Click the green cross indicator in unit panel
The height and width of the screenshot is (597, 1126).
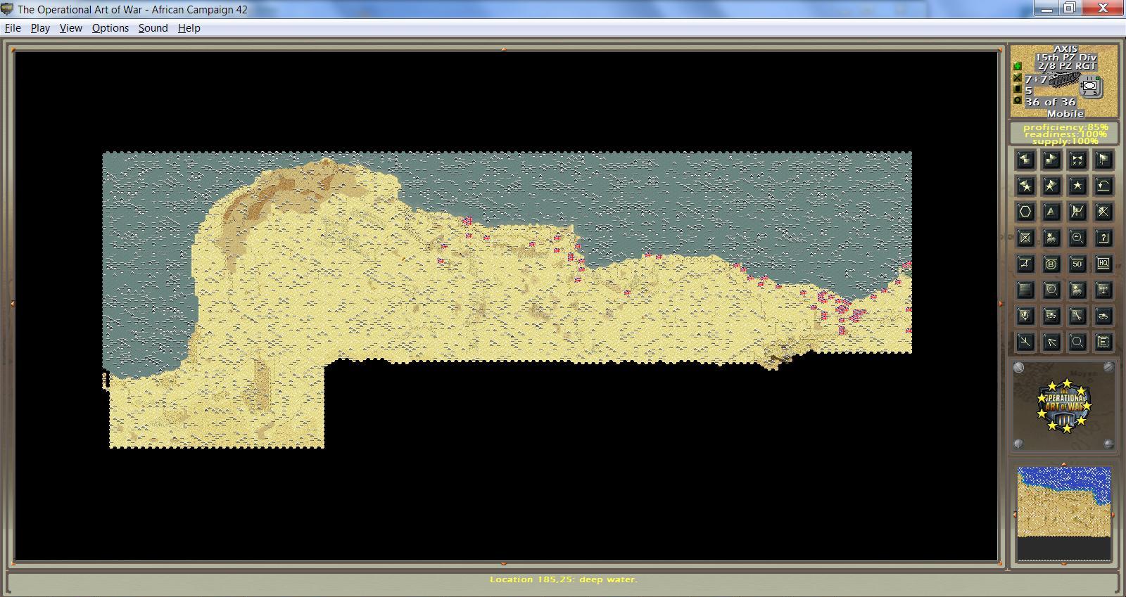click(x=1017, y=67)
